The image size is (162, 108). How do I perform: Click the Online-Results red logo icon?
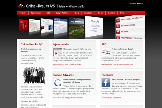21,6
